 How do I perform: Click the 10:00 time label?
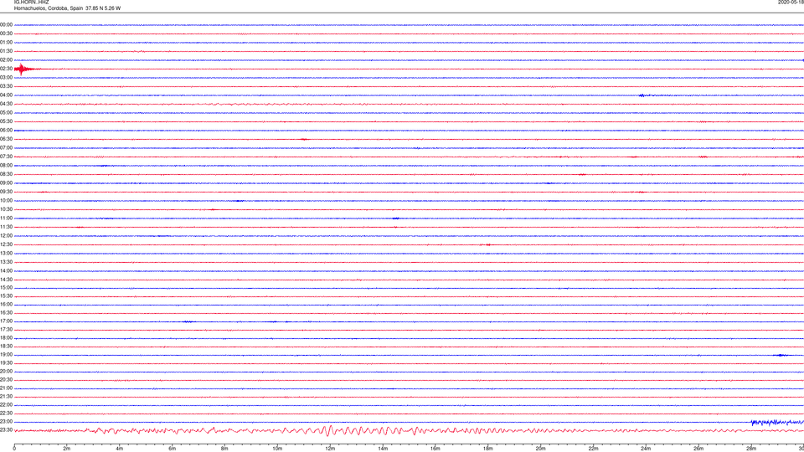point(6,201)
